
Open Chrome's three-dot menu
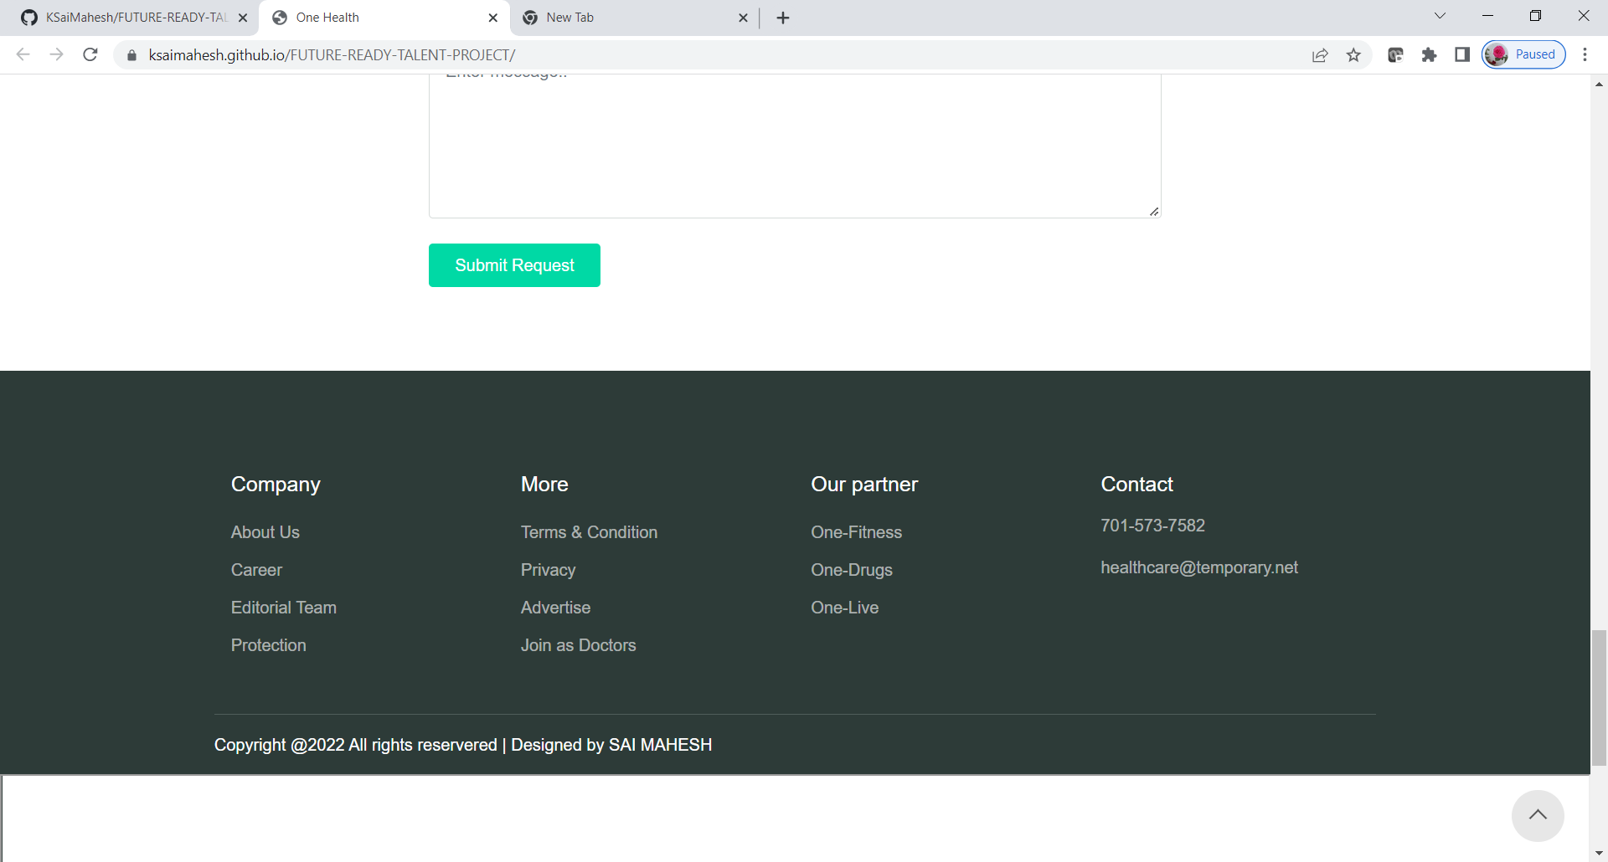(x=1585, y=55)
